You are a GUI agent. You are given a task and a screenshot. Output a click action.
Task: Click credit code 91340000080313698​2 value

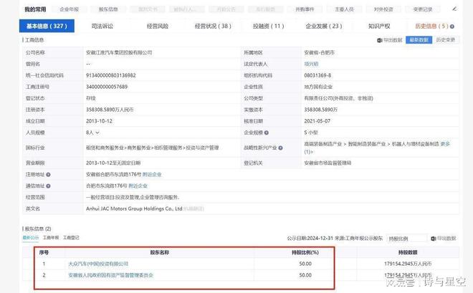(x=110, y=75)
